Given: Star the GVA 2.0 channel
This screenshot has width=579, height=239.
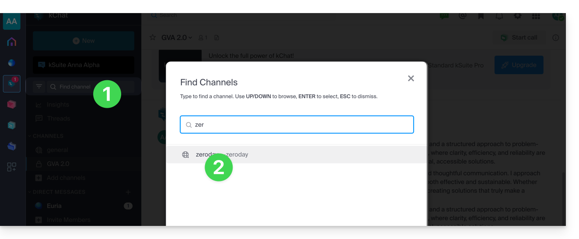Looking at the screenshot, I should (153, 38).
